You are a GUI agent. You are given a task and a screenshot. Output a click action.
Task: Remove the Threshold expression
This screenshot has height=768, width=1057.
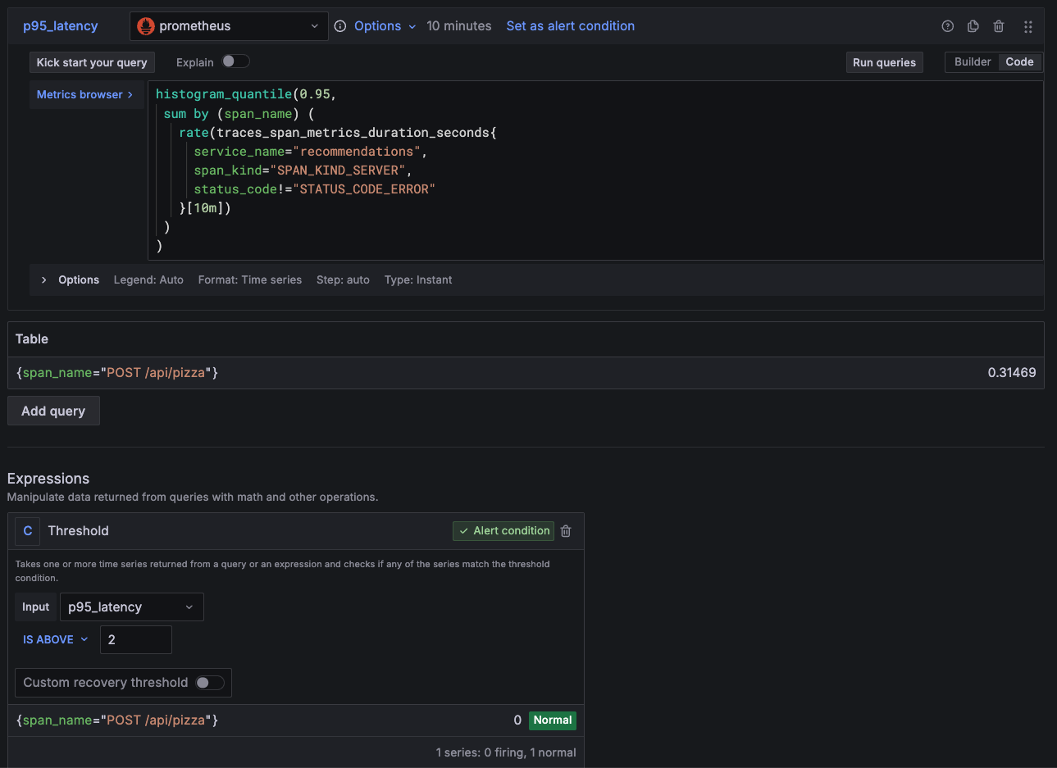(x=565, y=530)
